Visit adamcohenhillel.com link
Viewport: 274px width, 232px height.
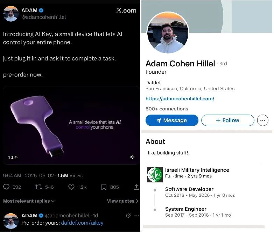(x=180, y=99)
